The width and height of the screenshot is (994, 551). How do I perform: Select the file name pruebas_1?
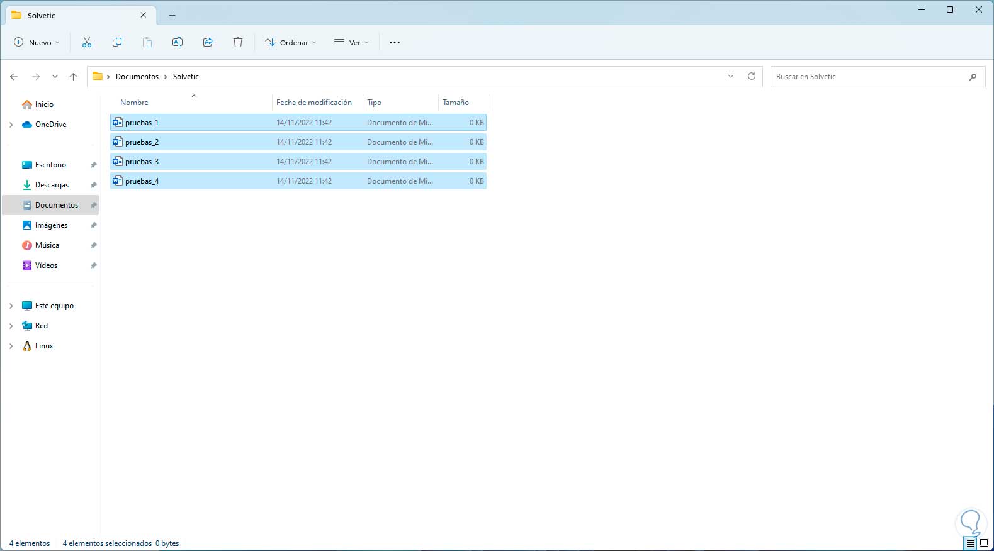click(142, 123)
